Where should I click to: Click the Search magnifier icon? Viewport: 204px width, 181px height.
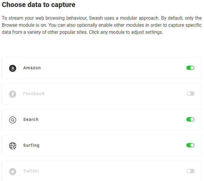[13, 120]
